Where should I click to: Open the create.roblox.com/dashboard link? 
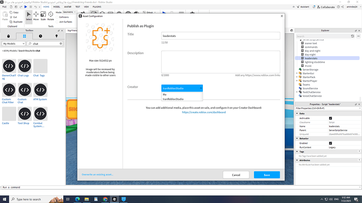(204, 112)
